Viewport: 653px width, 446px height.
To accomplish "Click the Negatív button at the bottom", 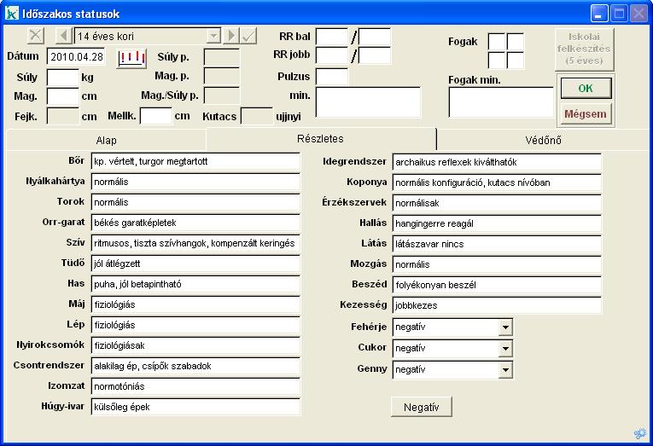I will tap(421, 407).
